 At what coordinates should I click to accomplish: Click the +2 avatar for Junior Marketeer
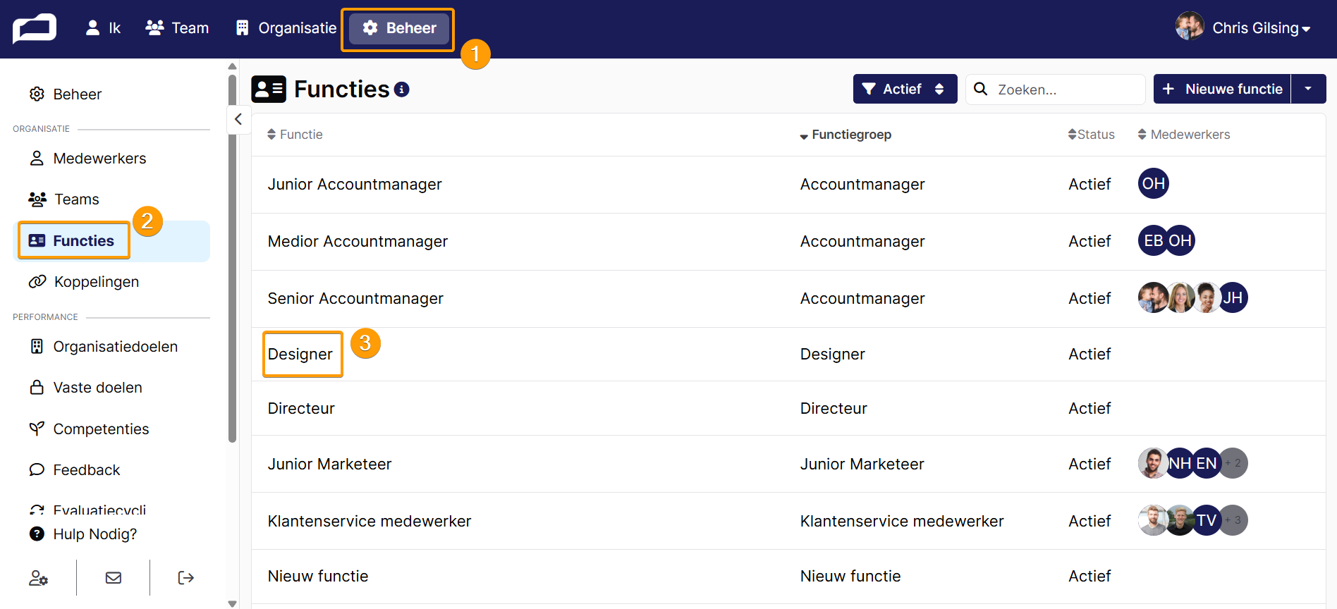pyautogui.click(x=1233, y=464)
